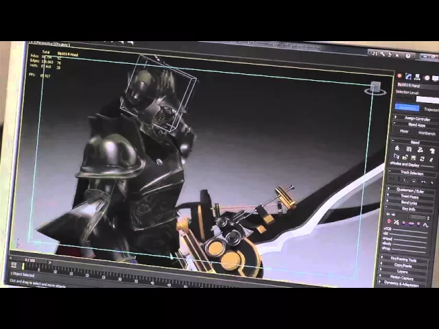Select the Body Vertical track icon

(399, 179)
